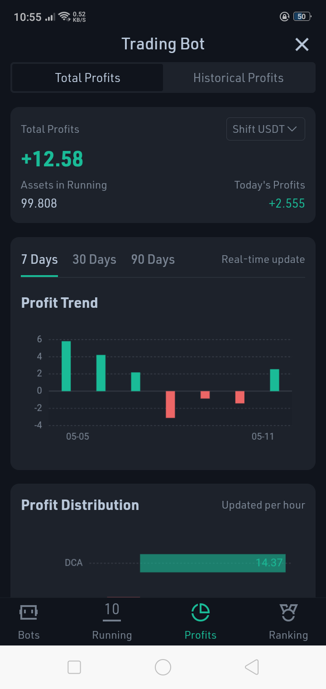The height and width of the screenshot is (689, 326).
Task: Tap the Android home circle button
Action: 163,667
